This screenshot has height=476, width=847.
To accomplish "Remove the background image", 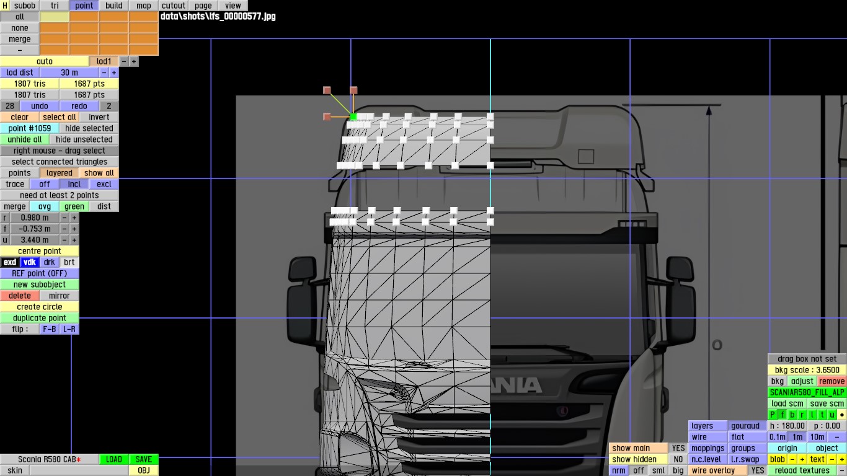I will coord(831,381).
